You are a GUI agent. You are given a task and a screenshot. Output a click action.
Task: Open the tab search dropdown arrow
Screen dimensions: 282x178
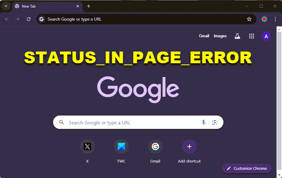(x=6, y=6)
